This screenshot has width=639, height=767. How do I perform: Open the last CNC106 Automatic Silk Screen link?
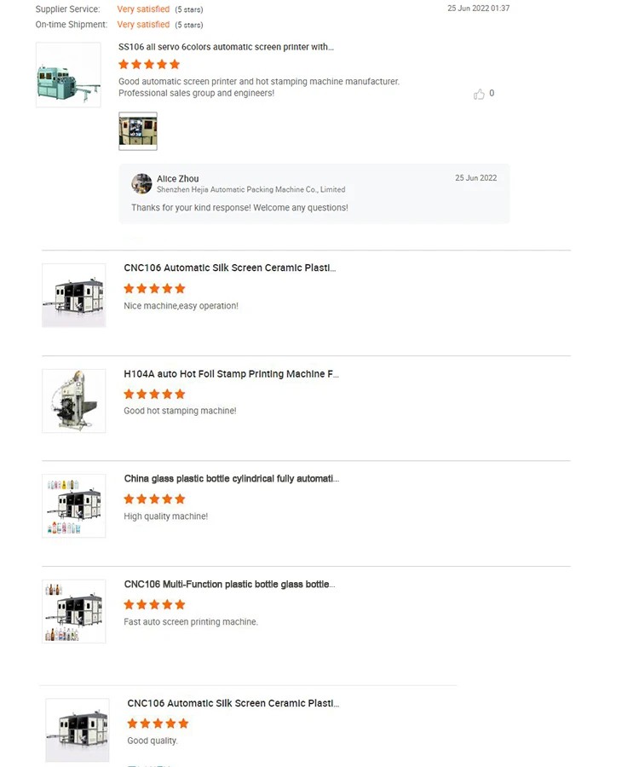click(233, 703)
